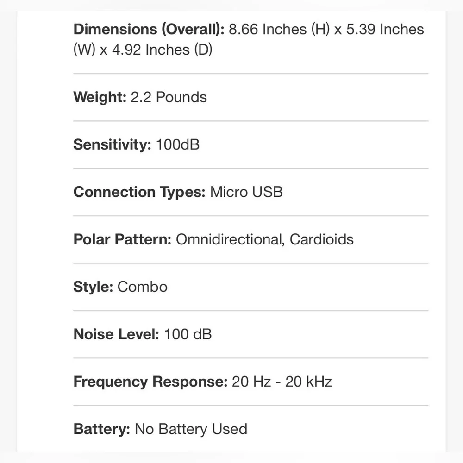Select the 2.2 Pounds value
Screen dimensions: 463x463
click(x=169, y=97)
